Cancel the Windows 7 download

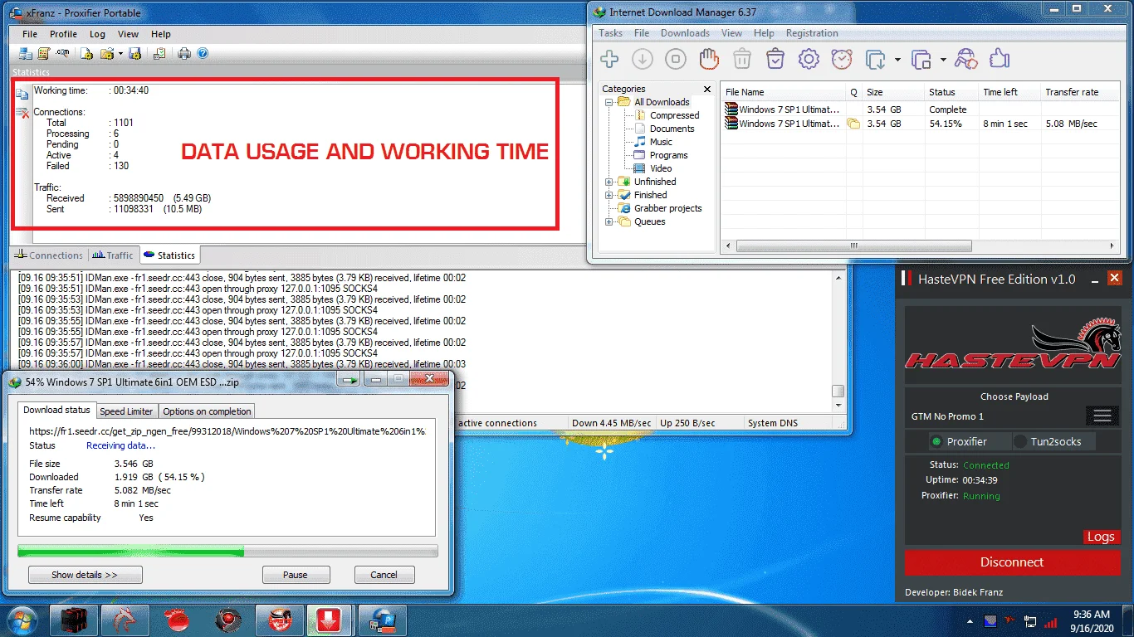[384, 575]
